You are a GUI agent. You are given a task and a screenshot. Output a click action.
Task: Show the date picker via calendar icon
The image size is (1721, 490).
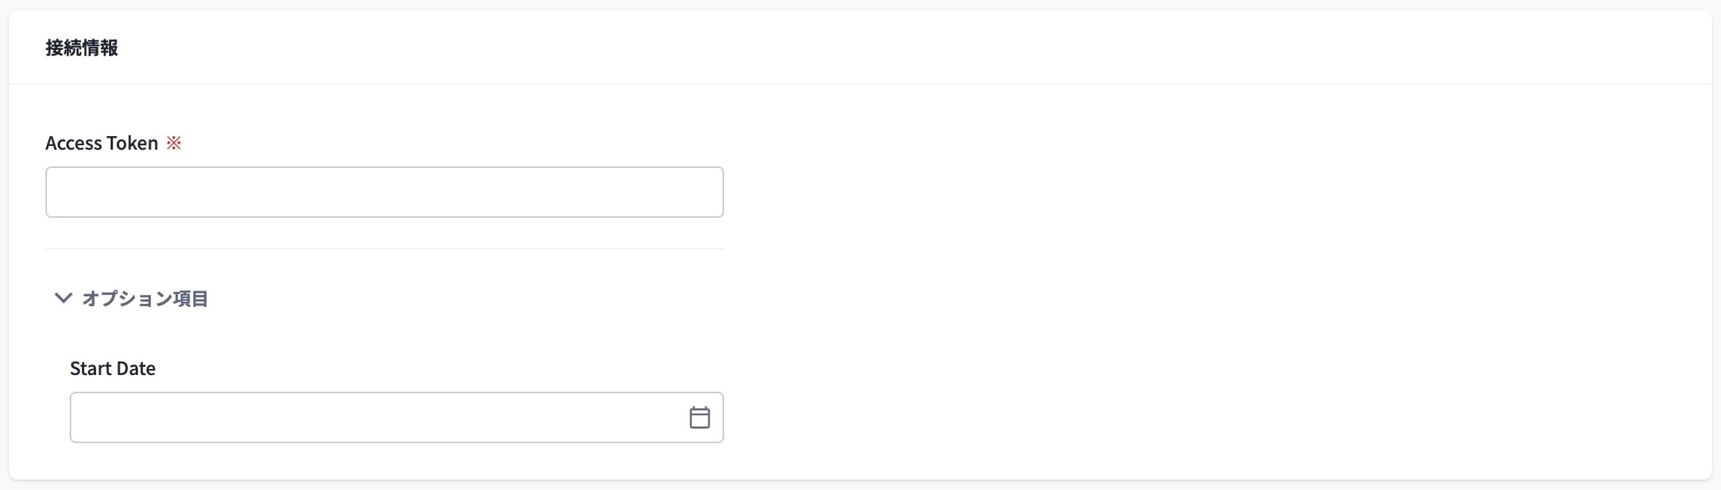coord(699,417)
